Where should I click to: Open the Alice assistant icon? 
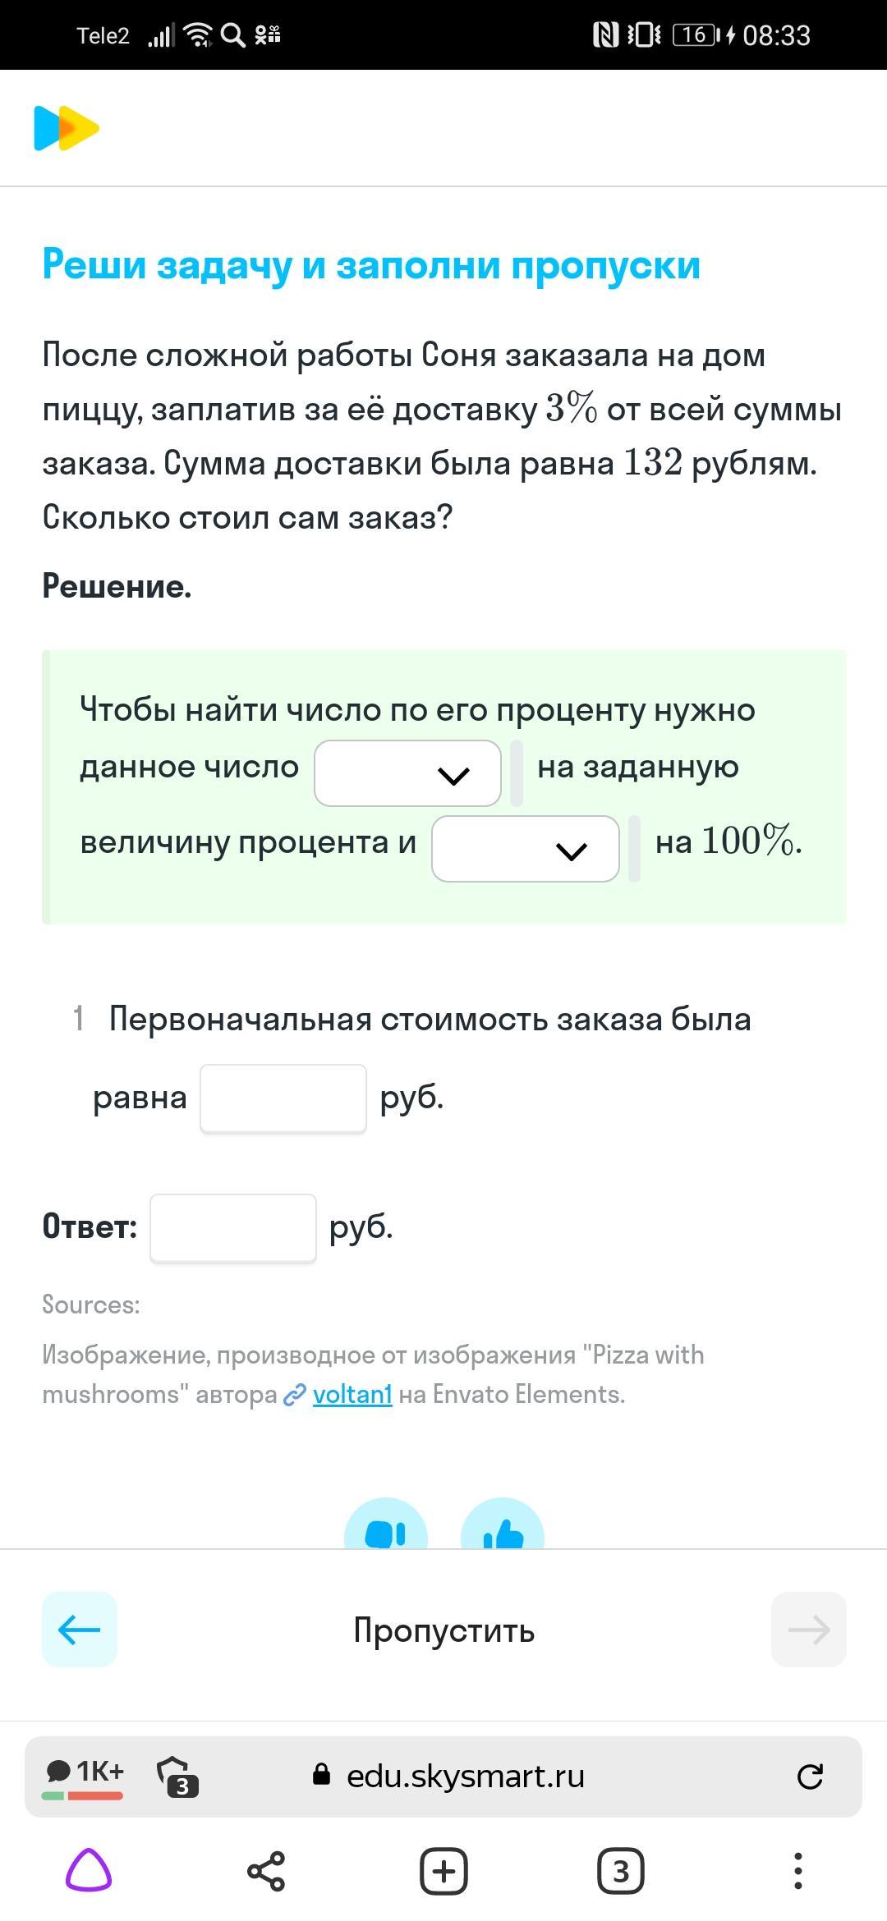89,1871
